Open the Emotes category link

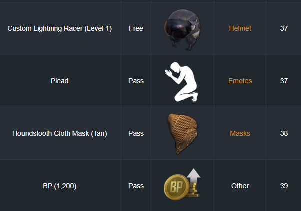coord(240,81)
